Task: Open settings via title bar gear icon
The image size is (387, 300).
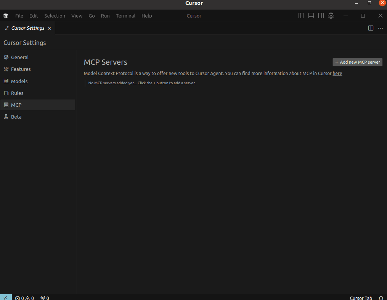Action: [331, 16]
